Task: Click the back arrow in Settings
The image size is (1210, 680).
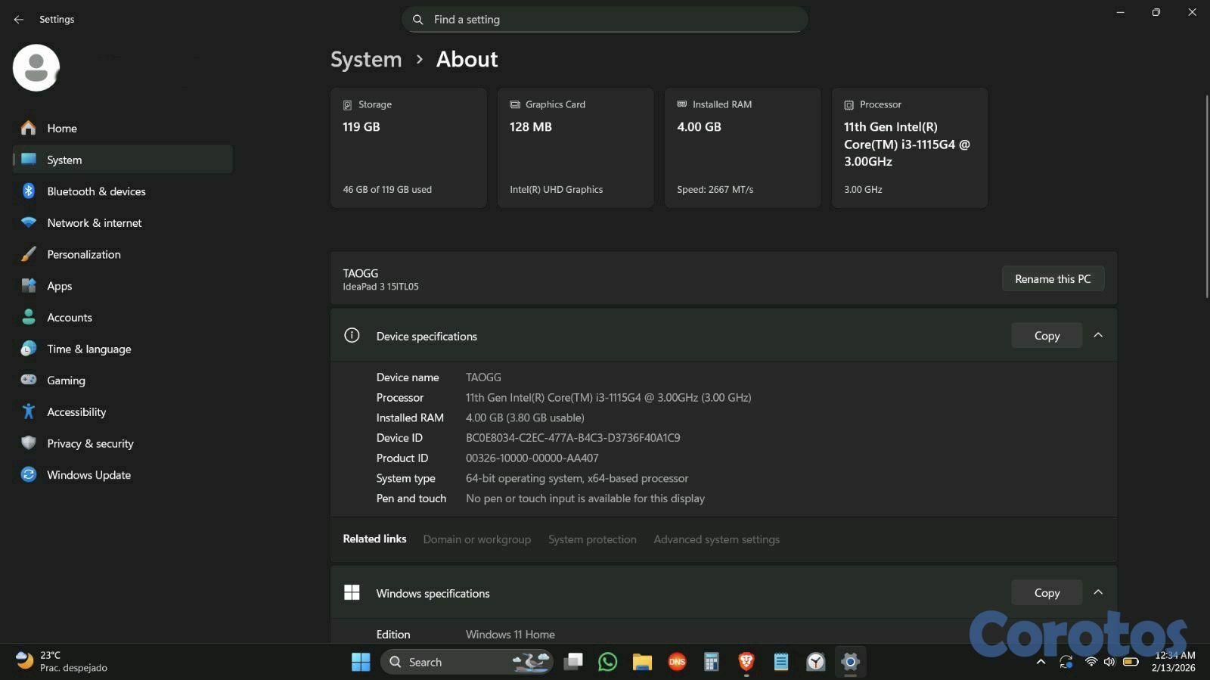Action: point(19,20)
